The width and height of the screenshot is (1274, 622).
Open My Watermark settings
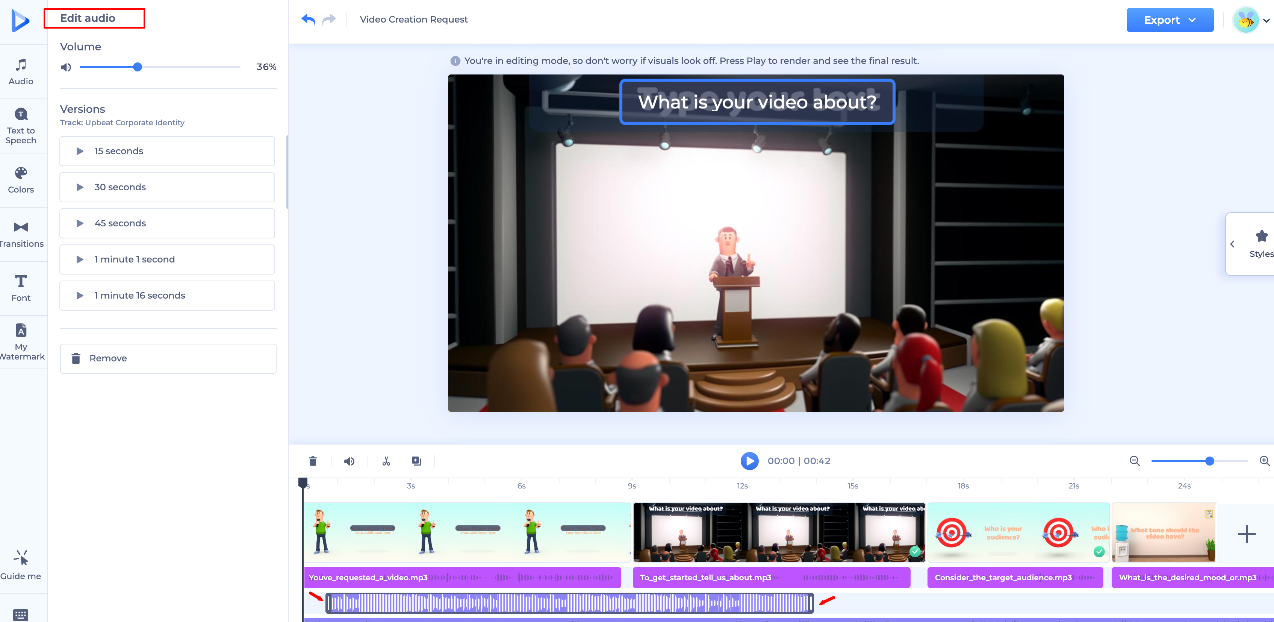tap(21, 342)
